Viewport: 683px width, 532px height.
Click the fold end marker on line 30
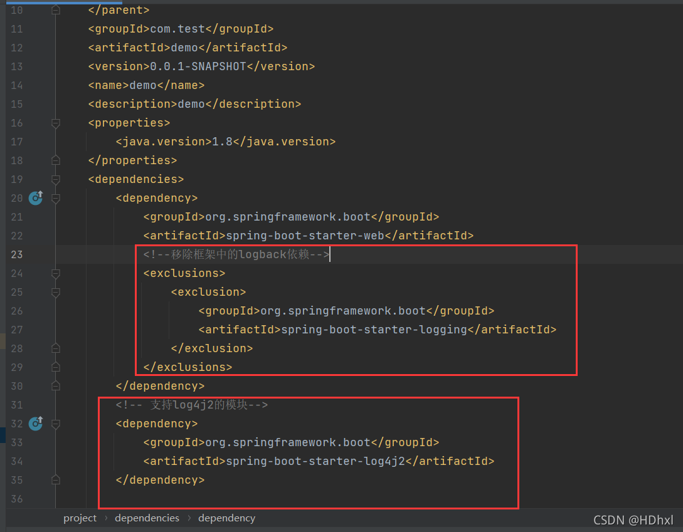[x=55, y=385]
